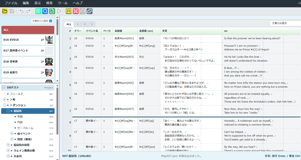Click the cell starting 'Can't be helped.'
The width and height of the screenshot is (301, 160).
(x=262, y=136)
